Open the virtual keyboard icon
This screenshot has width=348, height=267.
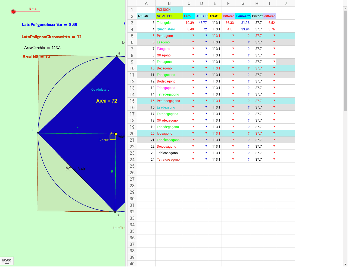pos(7,261)
